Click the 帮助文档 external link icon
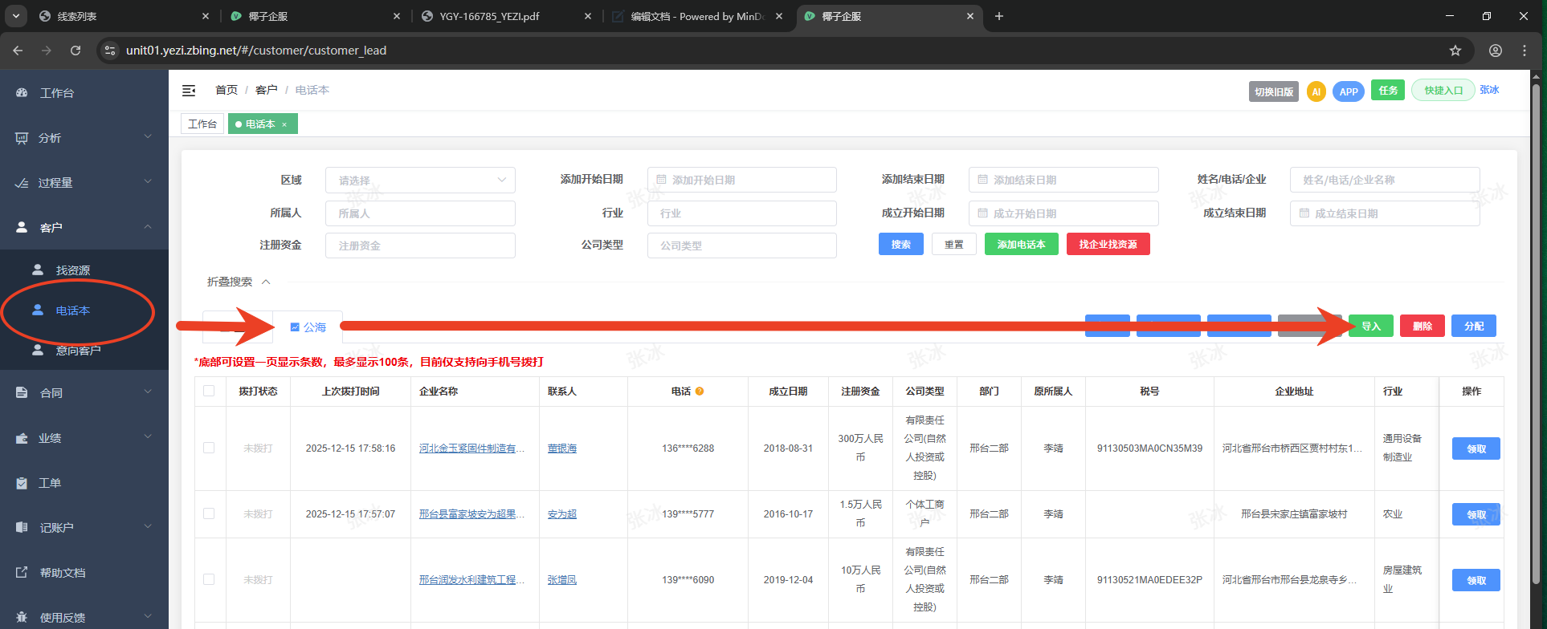 (22, 572)
